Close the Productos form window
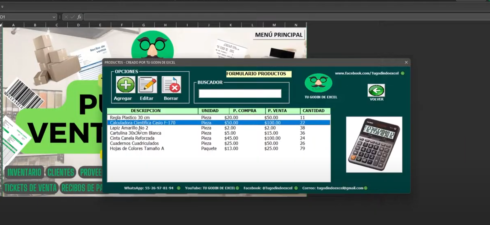Viewport: 490px width, 225px height. pyautogui.click(x=406, y=62)
